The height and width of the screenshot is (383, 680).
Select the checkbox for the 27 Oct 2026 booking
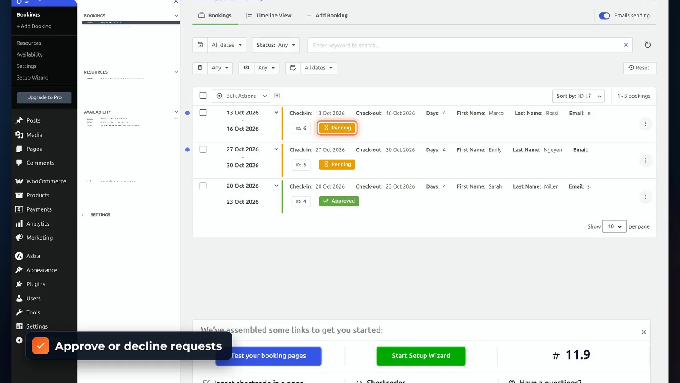click(x=203, y=149)
